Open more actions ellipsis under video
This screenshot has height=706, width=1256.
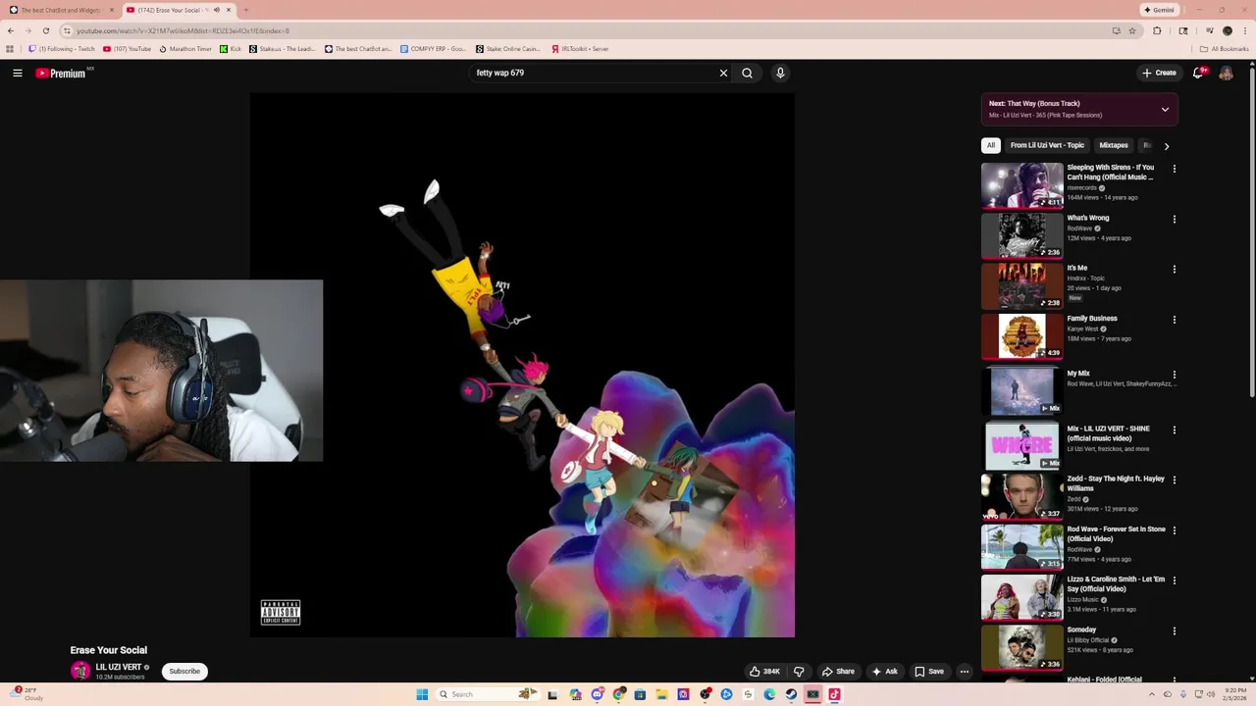point(964,672)
